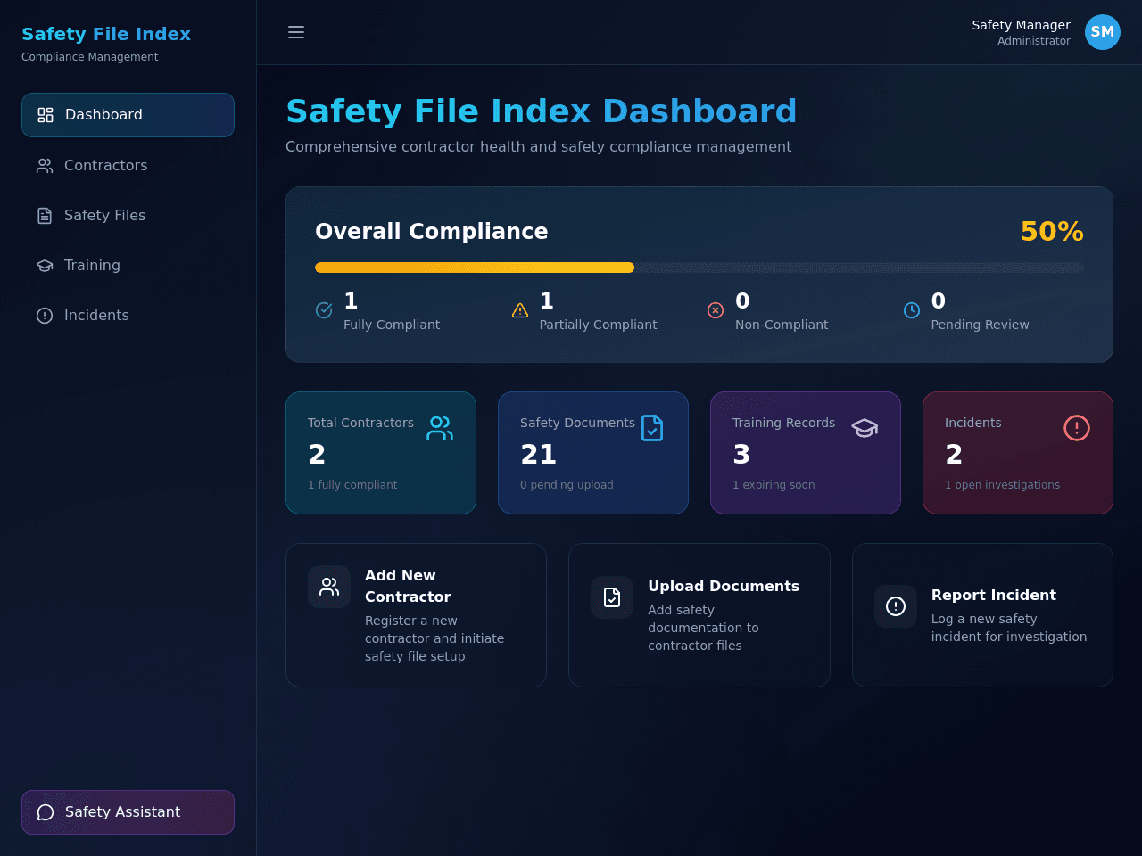Click the 'Compliance Management' subtitle

90,57
